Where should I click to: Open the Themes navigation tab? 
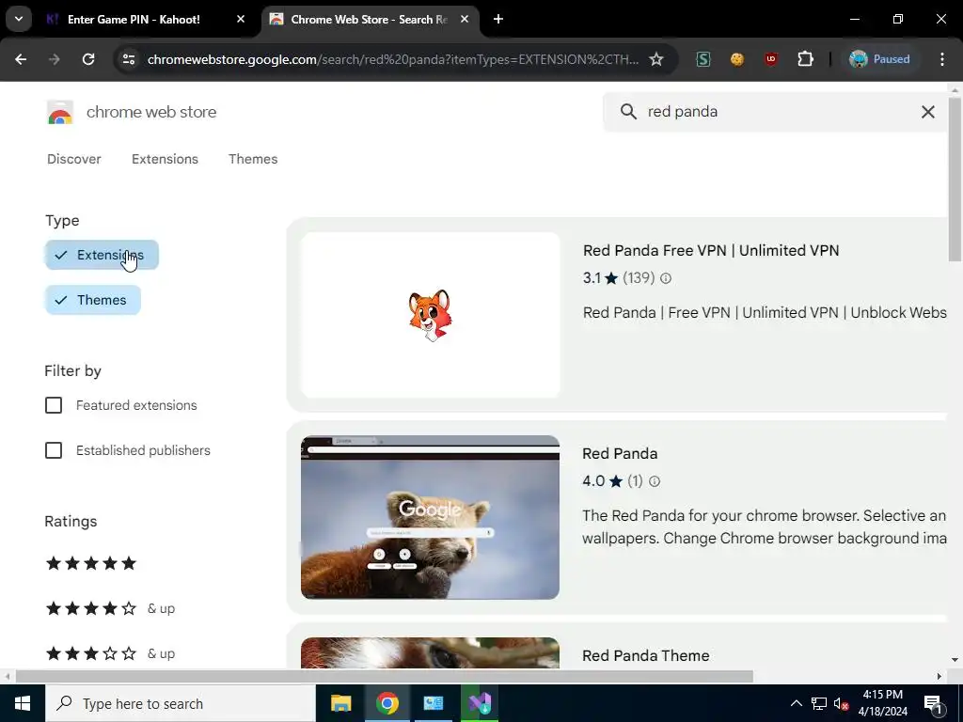point(253,159)
